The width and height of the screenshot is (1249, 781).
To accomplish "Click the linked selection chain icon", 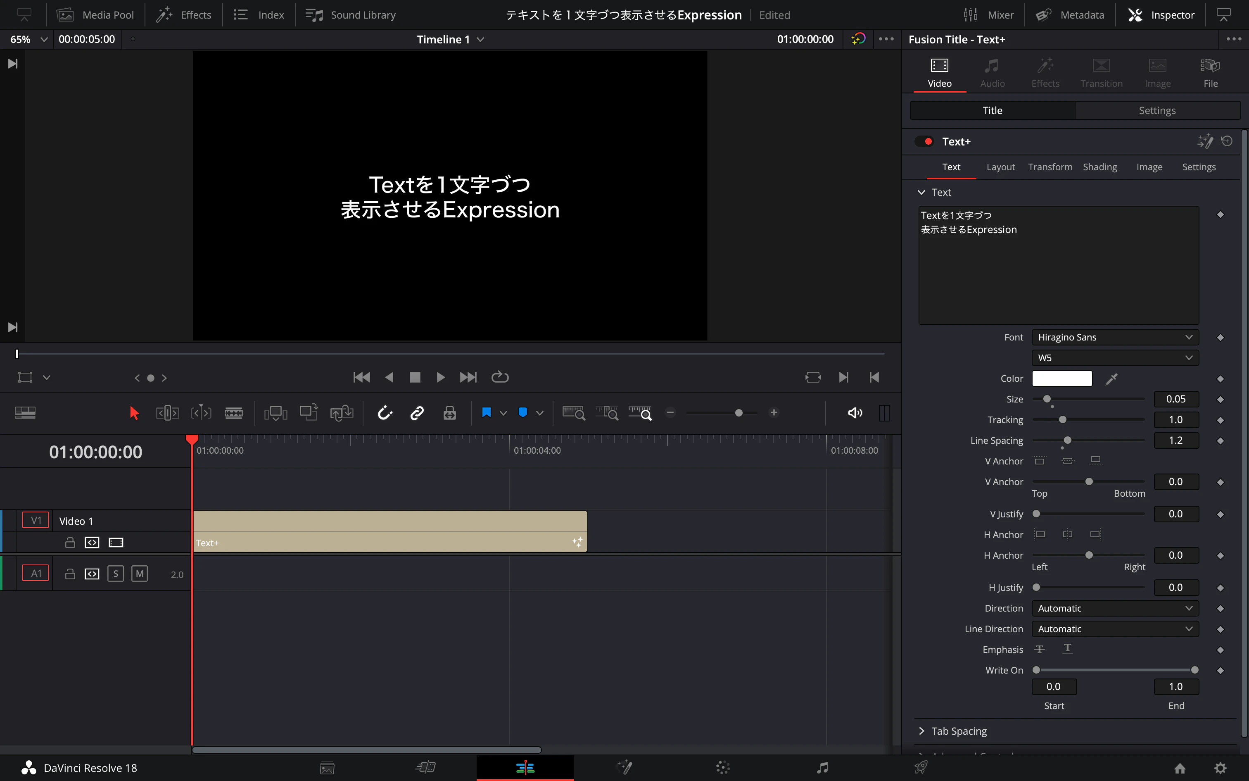I will click(417, 413).
